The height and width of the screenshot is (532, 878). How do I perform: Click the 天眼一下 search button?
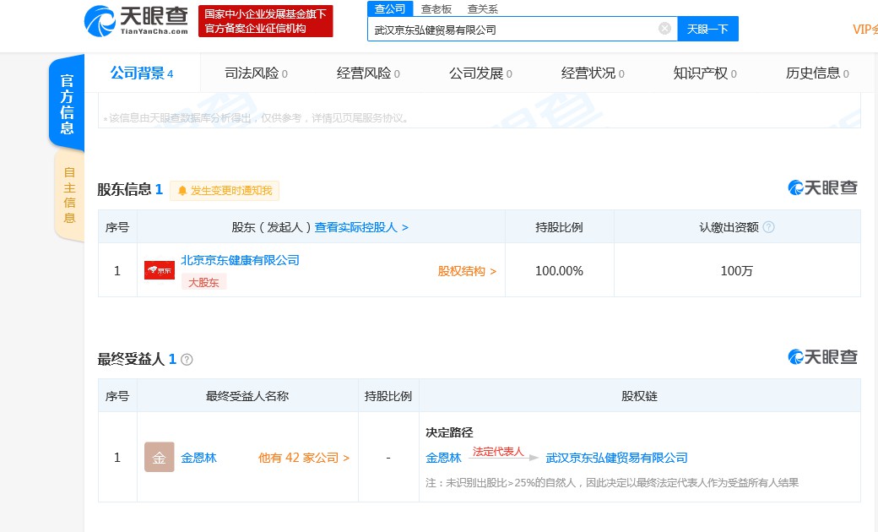tap(707, 29)
